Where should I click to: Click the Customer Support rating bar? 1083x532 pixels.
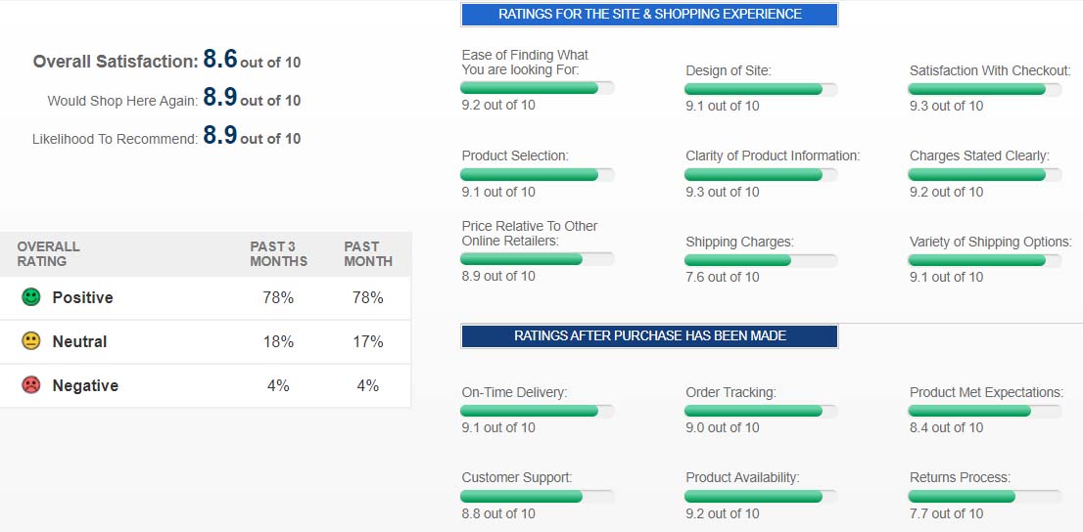point(537,496)
